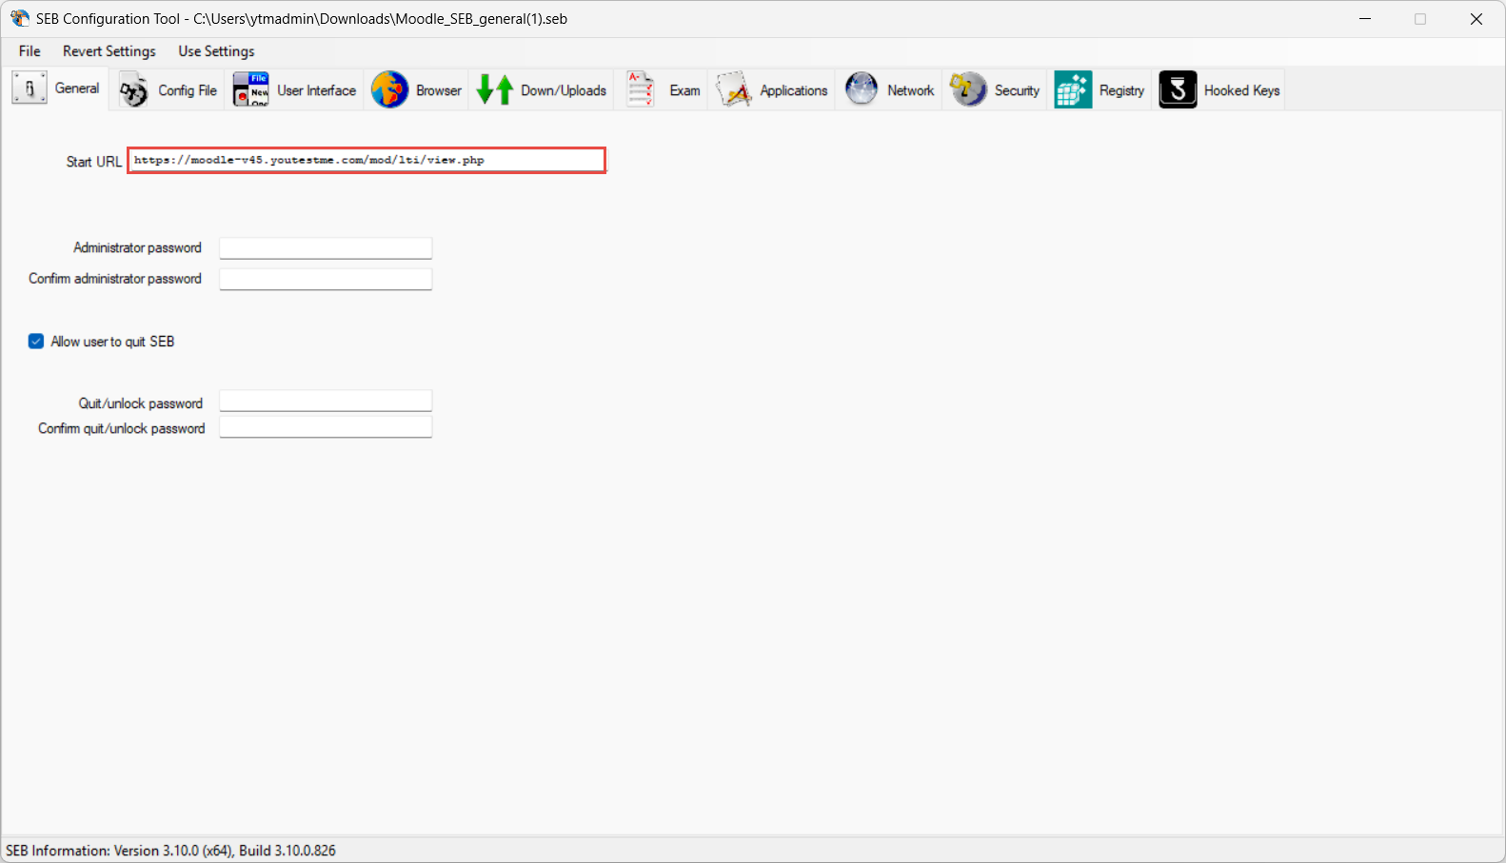Click the Security keys icon

968,90
